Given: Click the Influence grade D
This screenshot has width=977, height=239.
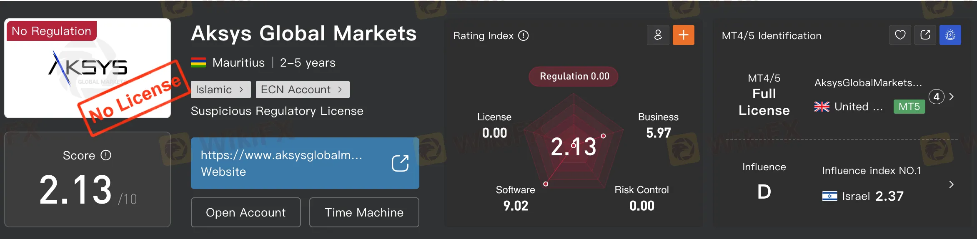Looking at the screenshot, I should 764,192.
